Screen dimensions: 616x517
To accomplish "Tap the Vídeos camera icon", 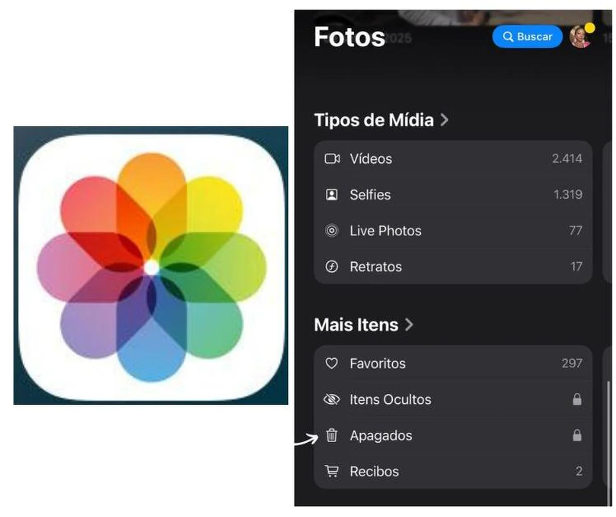I will [x=332, y=159].
